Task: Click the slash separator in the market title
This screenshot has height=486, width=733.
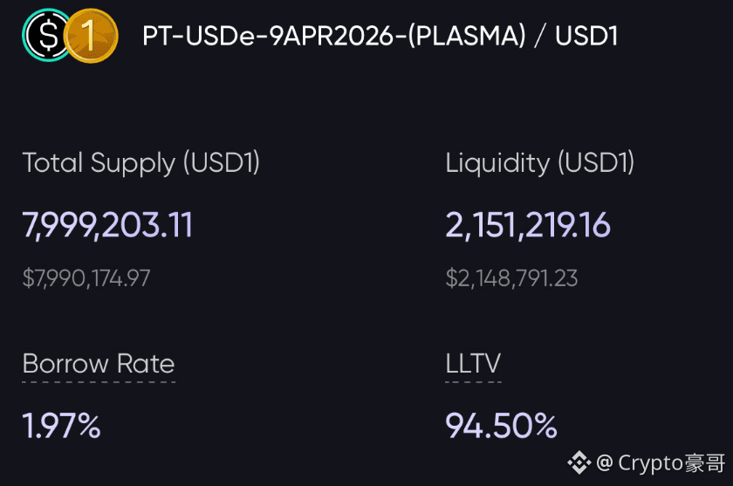Action: (x=541, y=37)
